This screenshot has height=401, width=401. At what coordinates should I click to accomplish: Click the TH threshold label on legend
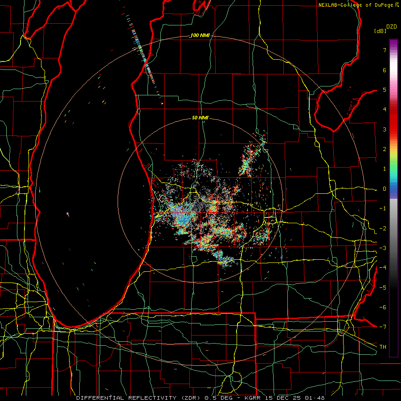click(383, 347)
